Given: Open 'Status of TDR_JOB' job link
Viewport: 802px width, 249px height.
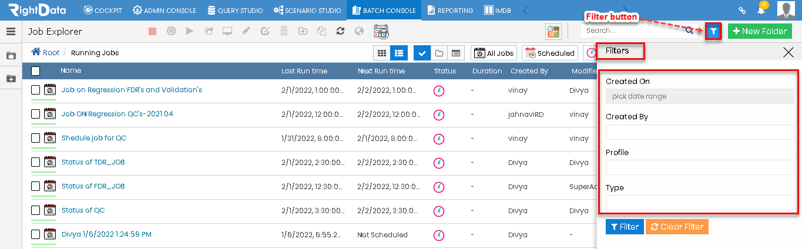Looking at the screenshot, I should click(x=93, y=162).
